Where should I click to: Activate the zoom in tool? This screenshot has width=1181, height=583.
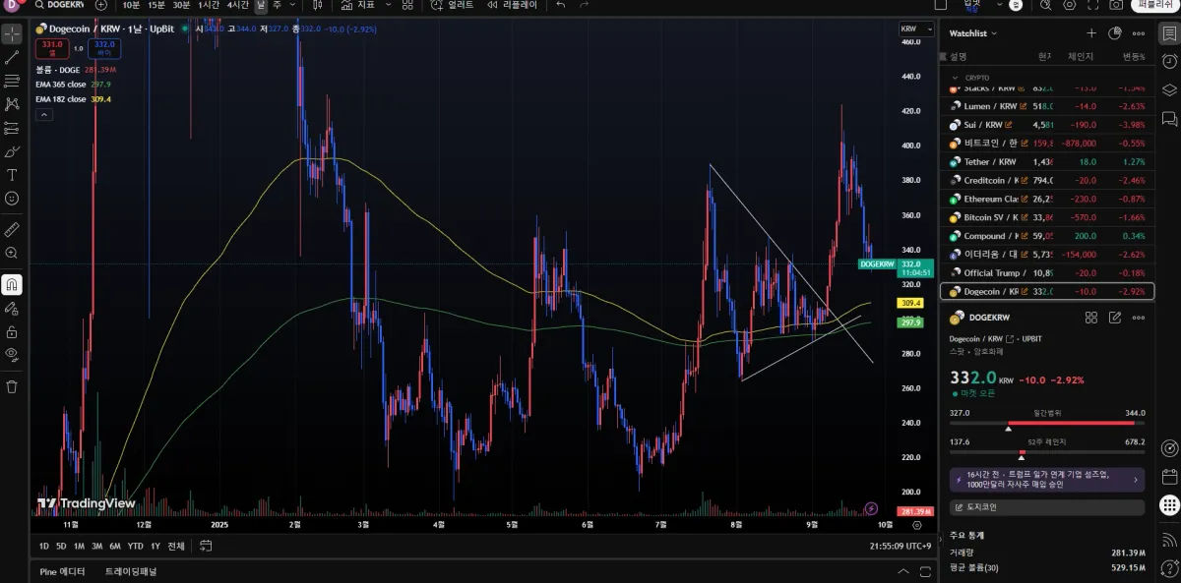(x=12, y=253)
